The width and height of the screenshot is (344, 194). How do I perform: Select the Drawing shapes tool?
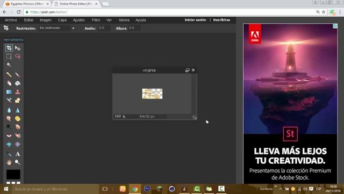point(18,100)
